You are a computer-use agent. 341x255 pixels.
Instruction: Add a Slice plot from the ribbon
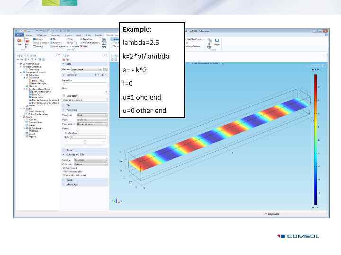point(54,39)
